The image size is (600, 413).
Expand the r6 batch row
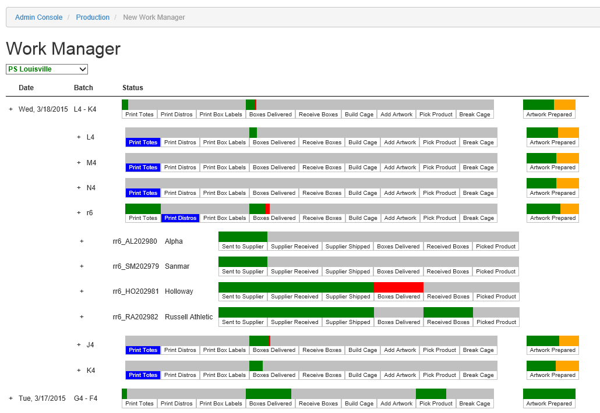coord(79,213)
